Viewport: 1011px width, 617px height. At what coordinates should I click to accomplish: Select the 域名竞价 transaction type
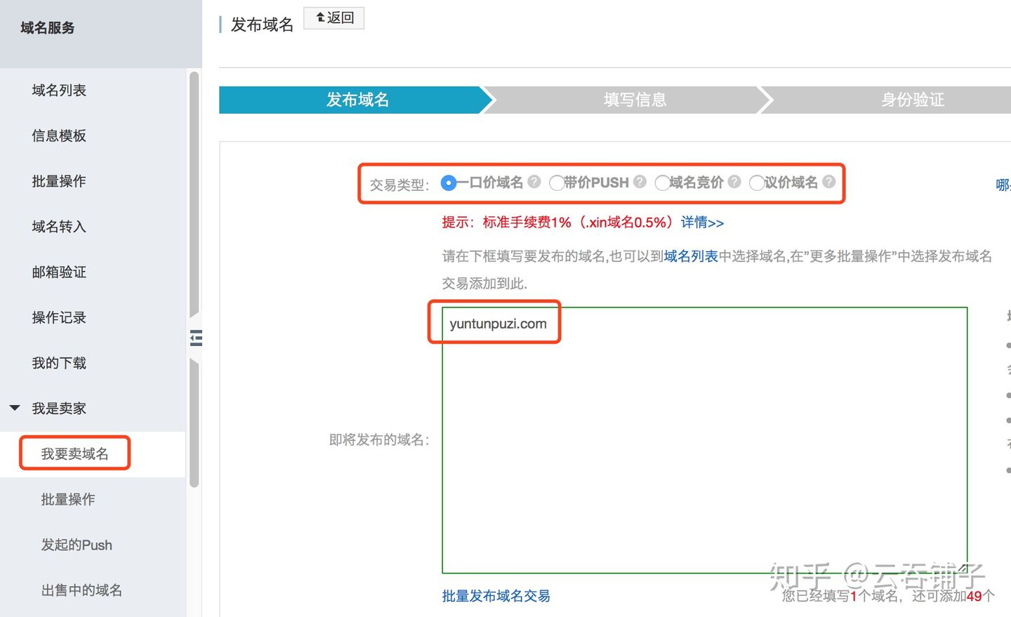click(663, 183)
